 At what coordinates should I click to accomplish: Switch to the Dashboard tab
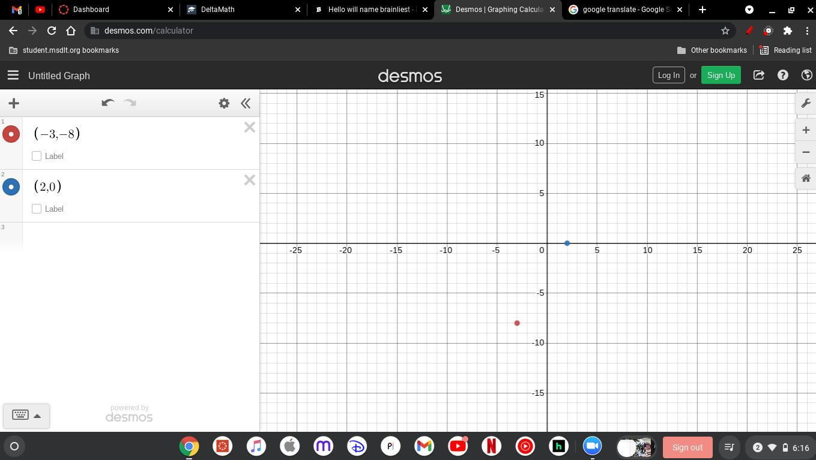(114, 10)
